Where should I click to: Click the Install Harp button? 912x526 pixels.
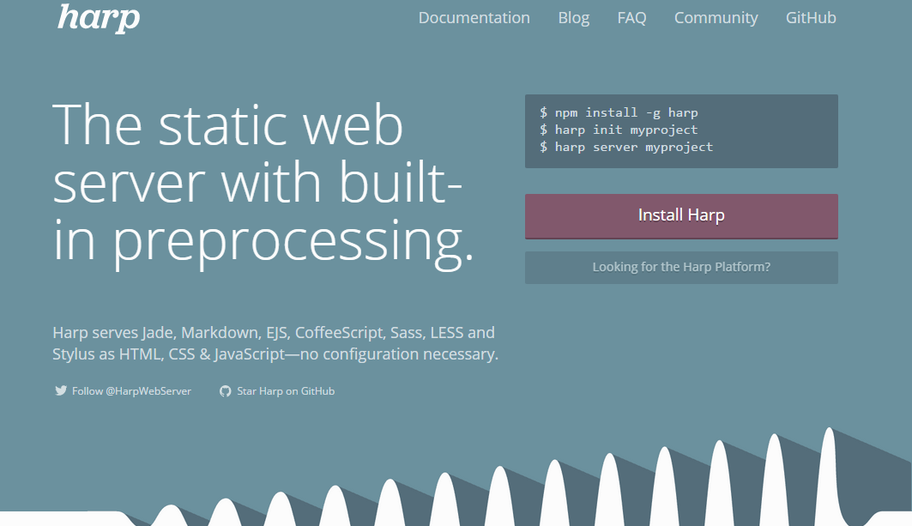click(681, 216)
